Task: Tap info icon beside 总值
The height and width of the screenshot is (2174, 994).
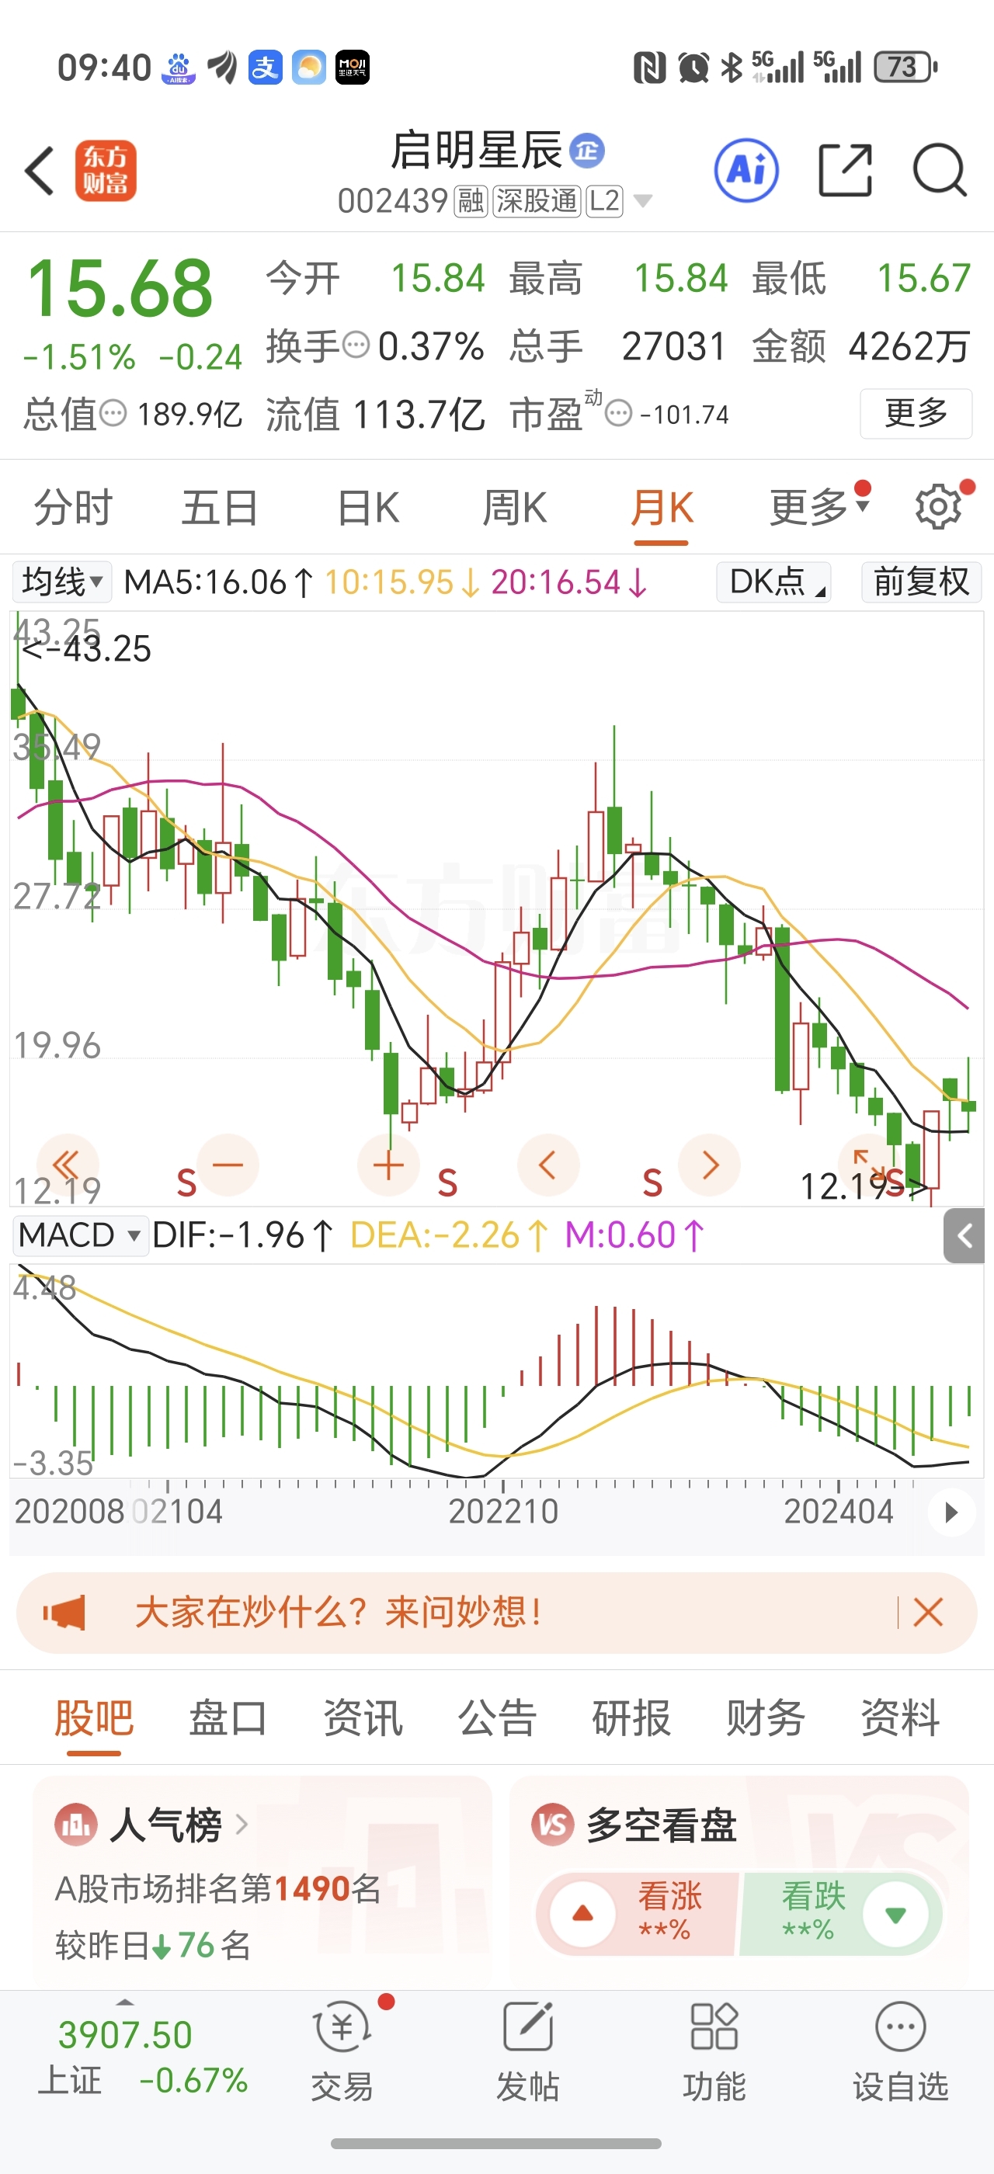Action: (113, 414)
